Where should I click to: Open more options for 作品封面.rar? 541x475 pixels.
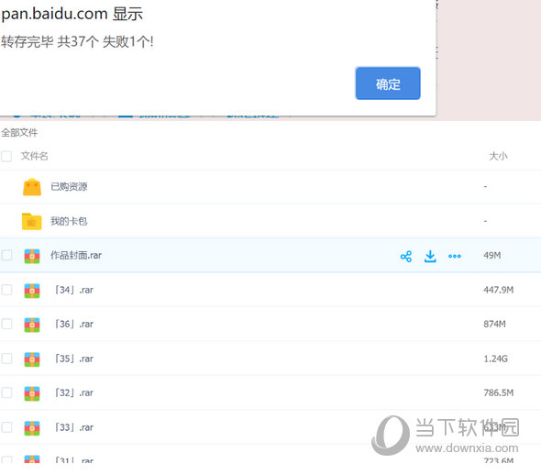(x=455, y=256)
